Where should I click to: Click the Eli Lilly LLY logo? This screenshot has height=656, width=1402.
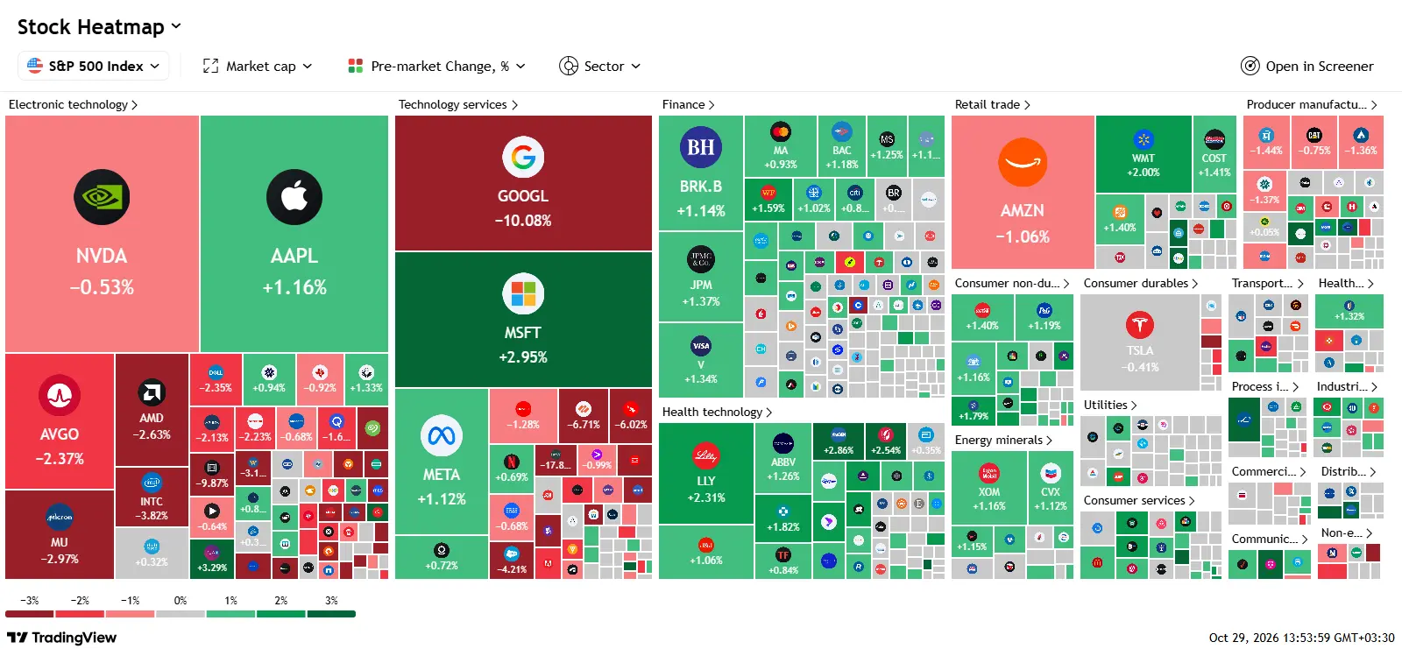[x=706, y=455]
